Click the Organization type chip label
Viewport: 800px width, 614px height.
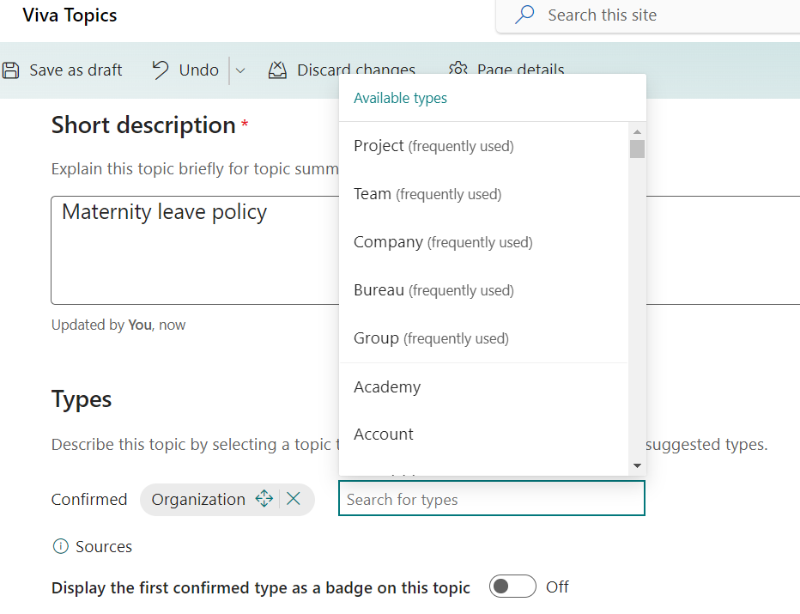(x=198, y=499)
